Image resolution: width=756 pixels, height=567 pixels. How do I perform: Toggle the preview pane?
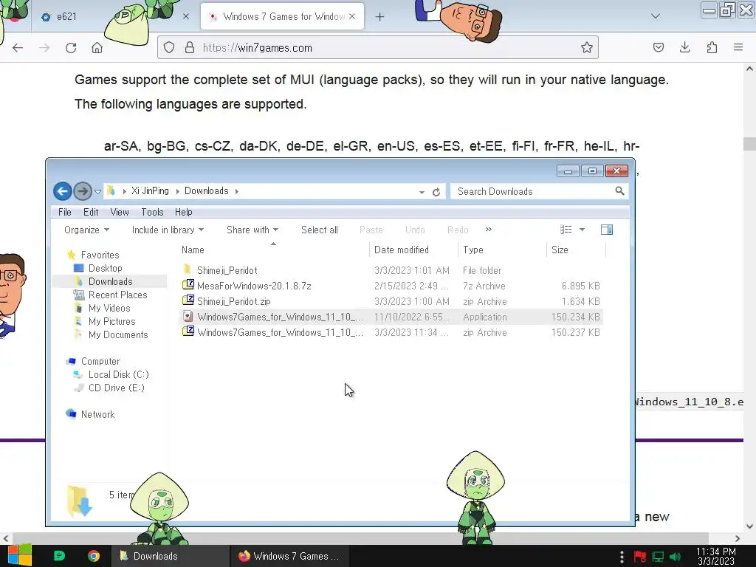pyautogui.click(x=607, y=230)
